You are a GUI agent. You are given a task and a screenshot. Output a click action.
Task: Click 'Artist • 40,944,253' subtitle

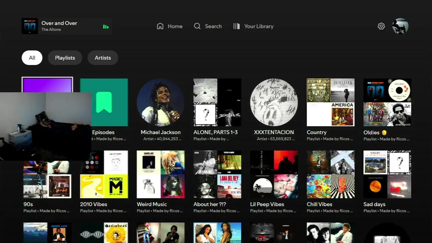point(163,139)
